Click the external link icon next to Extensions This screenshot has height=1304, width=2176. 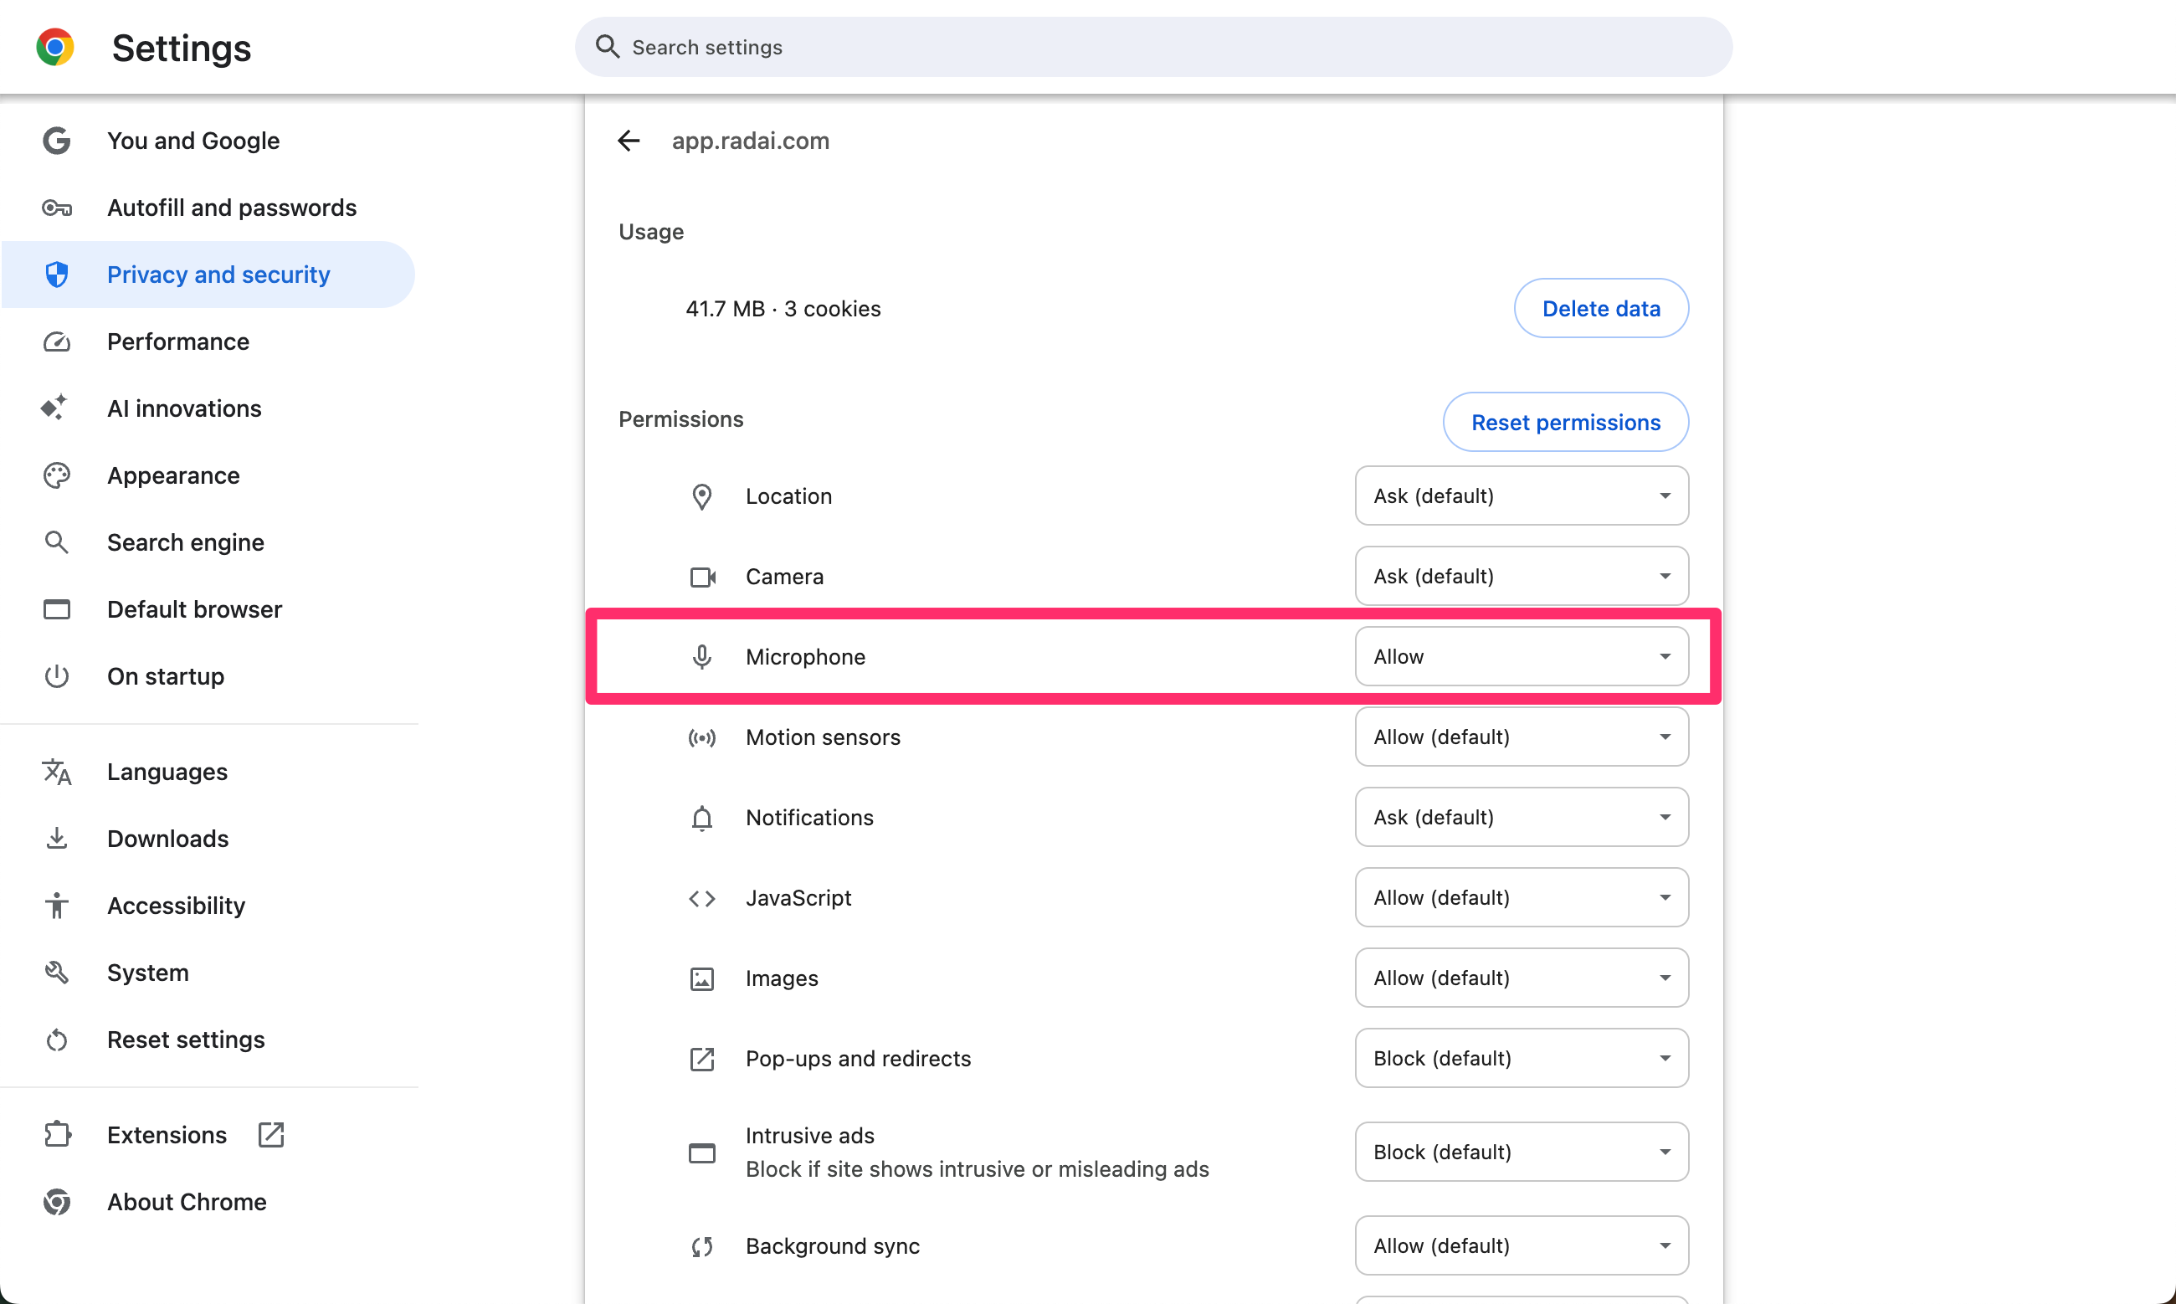click(271, 1134)
